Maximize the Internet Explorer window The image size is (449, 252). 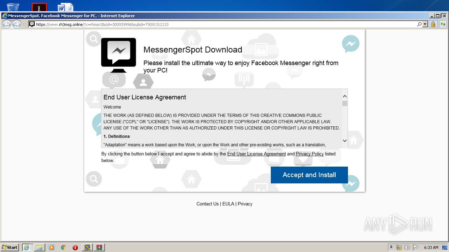(x=437, y=16)
